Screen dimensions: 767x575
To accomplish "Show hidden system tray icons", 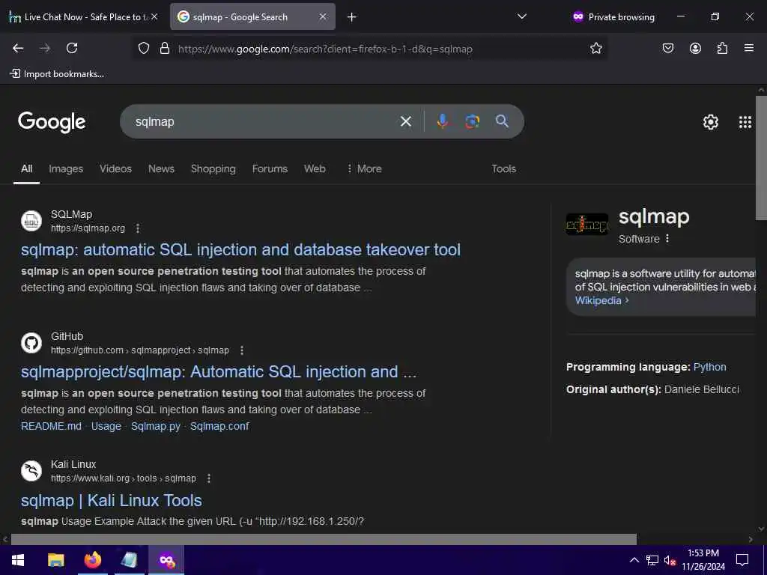I will pyautogui.click(x=634, y=560).
